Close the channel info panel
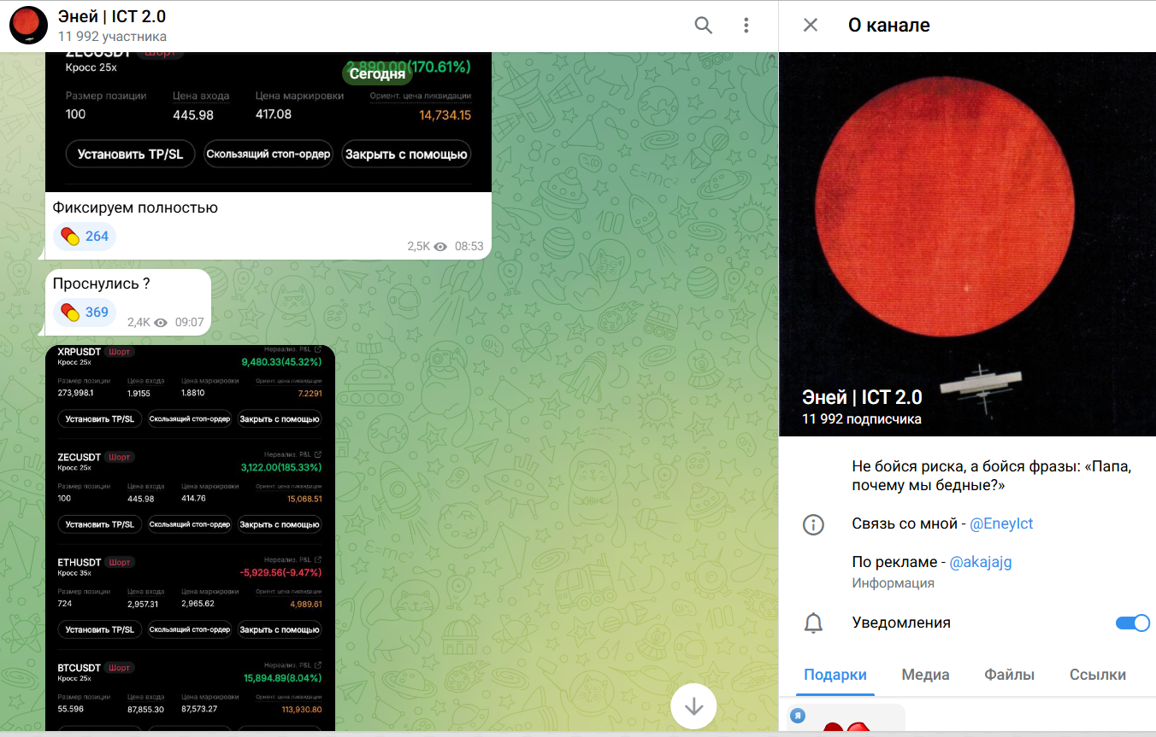The width and height of the screenshot is (1156, 737). tap(811, 26)
